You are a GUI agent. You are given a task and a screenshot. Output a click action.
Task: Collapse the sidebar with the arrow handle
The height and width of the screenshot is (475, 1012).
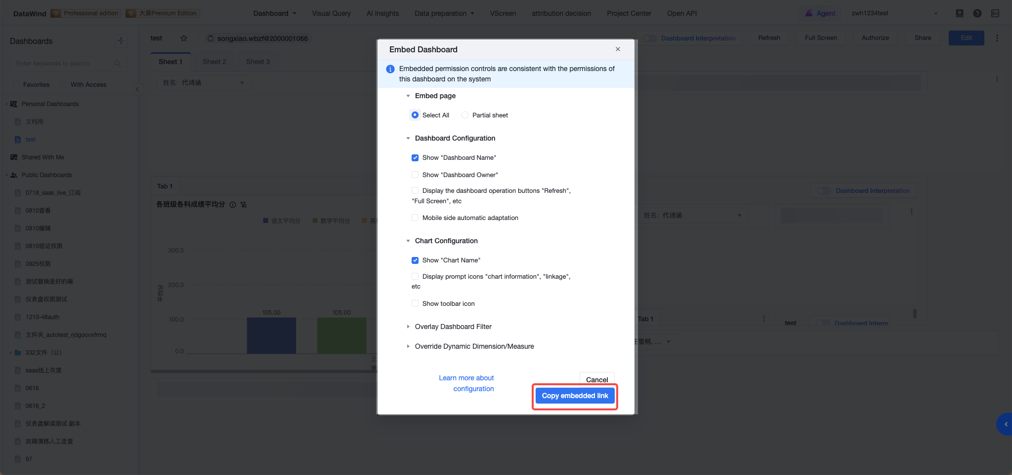137,89
